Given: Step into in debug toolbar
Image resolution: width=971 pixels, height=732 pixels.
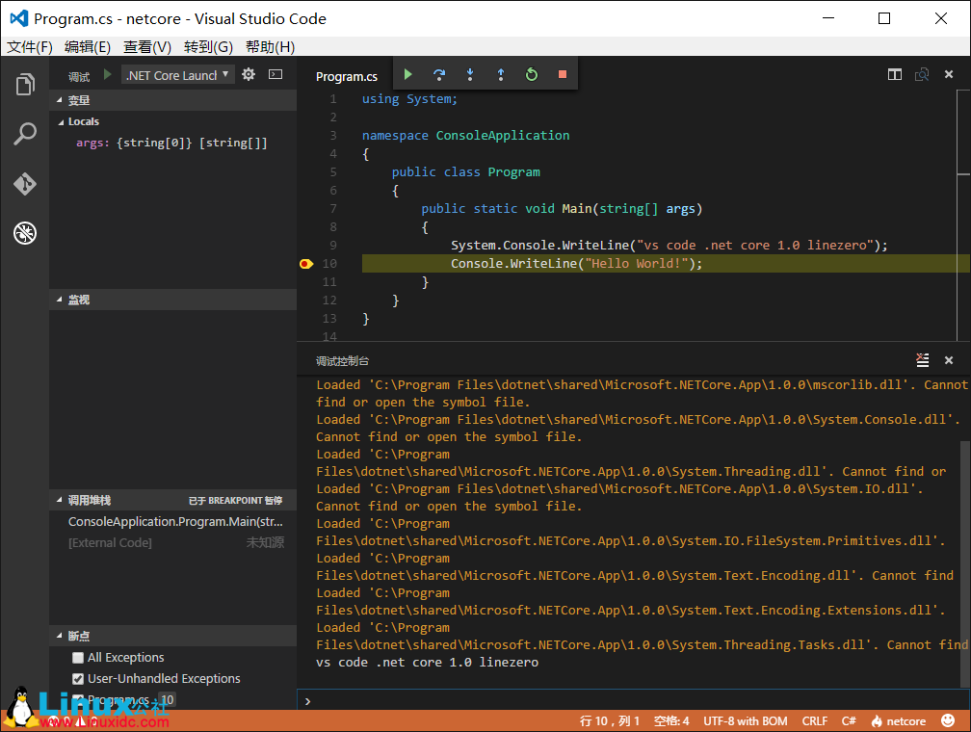Looking at the screenshot, I should pos(470,74).
